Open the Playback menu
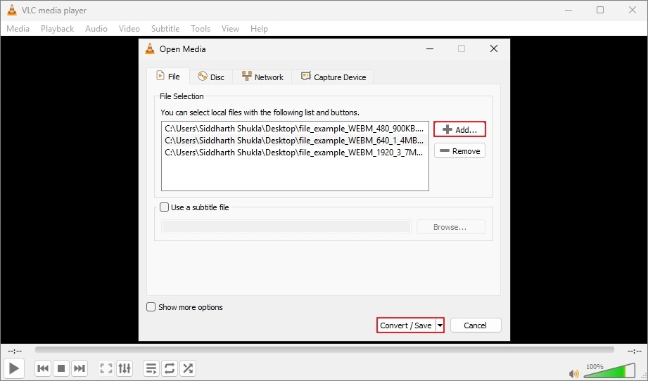The image size is (648, 381). pos(57,29)
